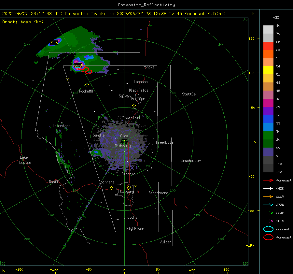
Task: Click the bright green swatch in dBZ scale
Action: point(268,136)
